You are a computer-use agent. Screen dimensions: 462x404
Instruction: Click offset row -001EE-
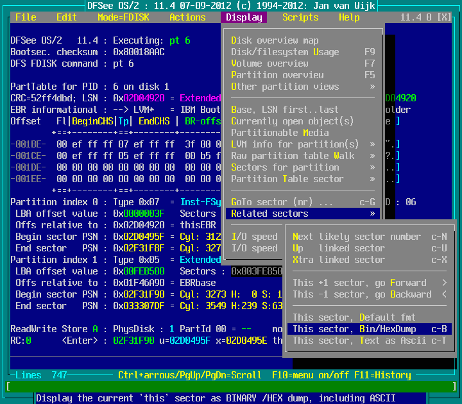pyautogui.click(x=28, y=179)
